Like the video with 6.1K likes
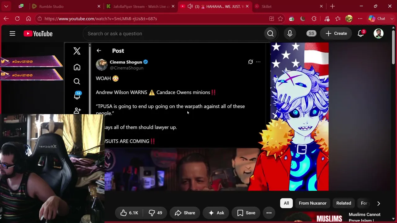The image size is (397, 223). point(129,213)
